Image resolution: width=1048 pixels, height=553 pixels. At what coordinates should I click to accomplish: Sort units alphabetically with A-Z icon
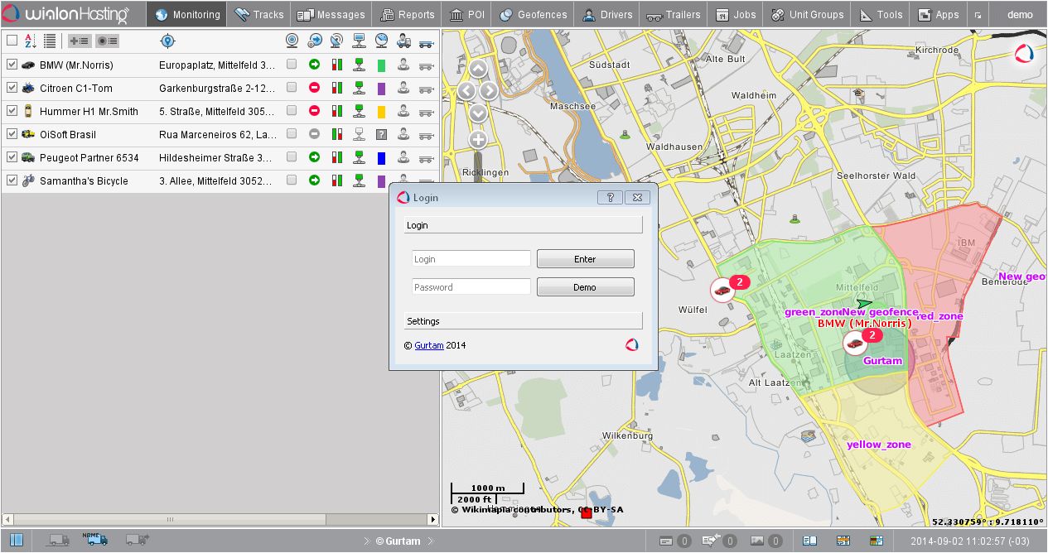click(30, 41)
